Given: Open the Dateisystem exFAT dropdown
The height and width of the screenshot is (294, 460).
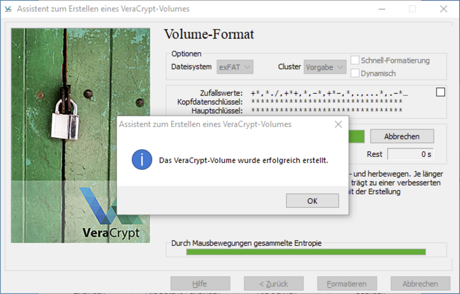Looking at the screenshot, I should click(235, 67).
